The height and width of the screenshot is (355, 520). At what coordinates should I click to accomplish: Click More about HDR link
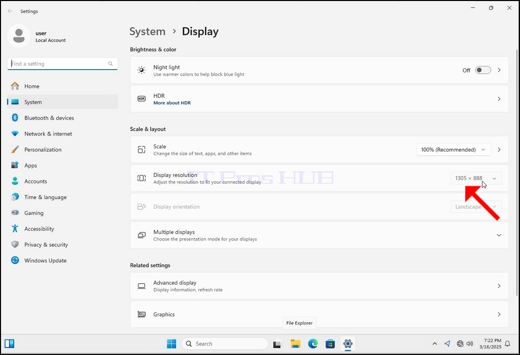[x=172, y=103]
